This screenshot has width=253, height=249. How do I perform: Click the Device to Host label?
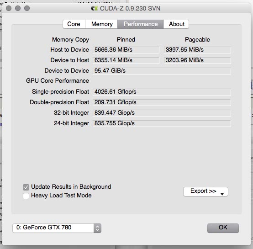coord(69,60)
